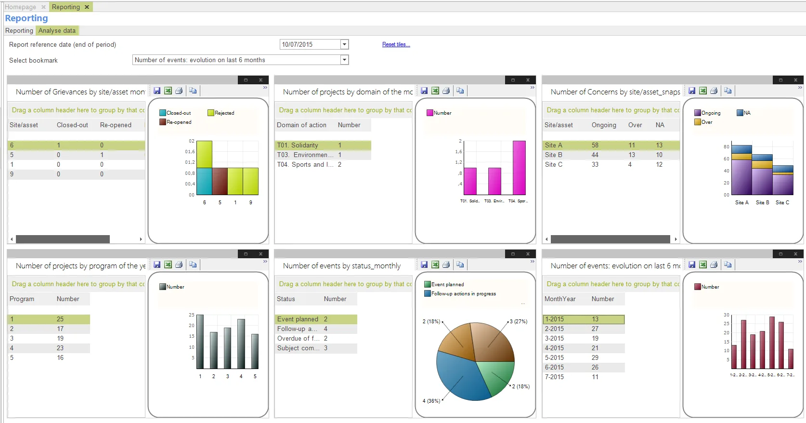The height and width of the screenshot is (423, 806).
Task: Save the Concerns by site/asset tile
Action: click(692, 91)
